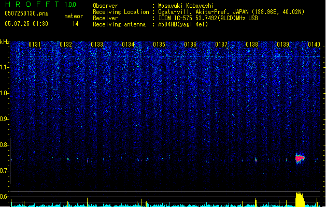Click the 0.8 kHz axis label

(x=5, y=145)
